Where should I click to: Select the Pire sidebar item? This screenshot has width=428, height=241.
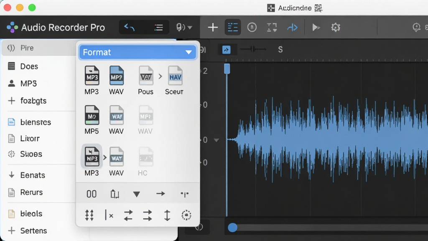click(39, 48)
